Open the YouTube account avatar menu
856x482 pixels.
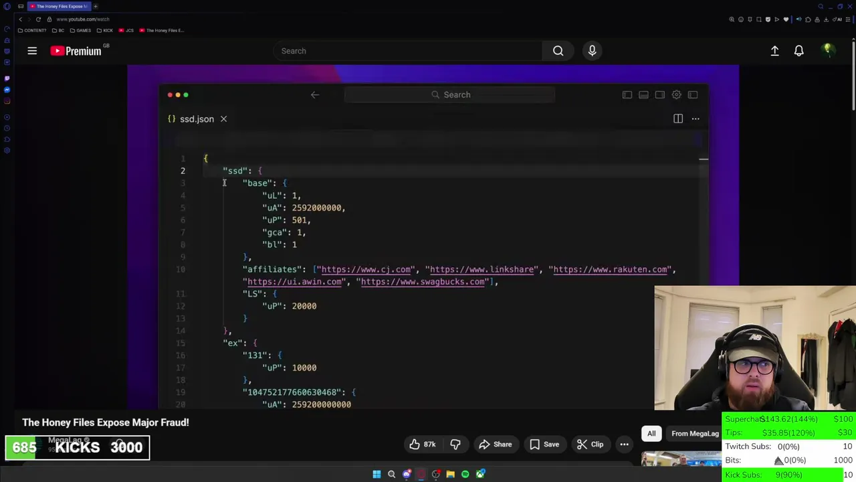click(828, 50)
